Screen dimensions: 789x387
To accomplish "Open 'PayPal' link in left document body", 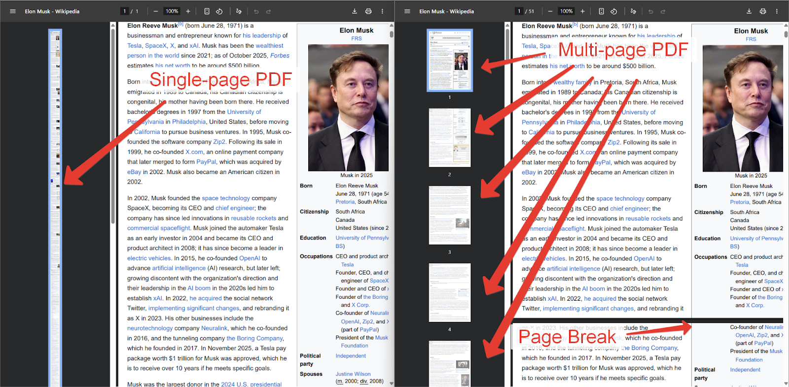I will (206, 162).
